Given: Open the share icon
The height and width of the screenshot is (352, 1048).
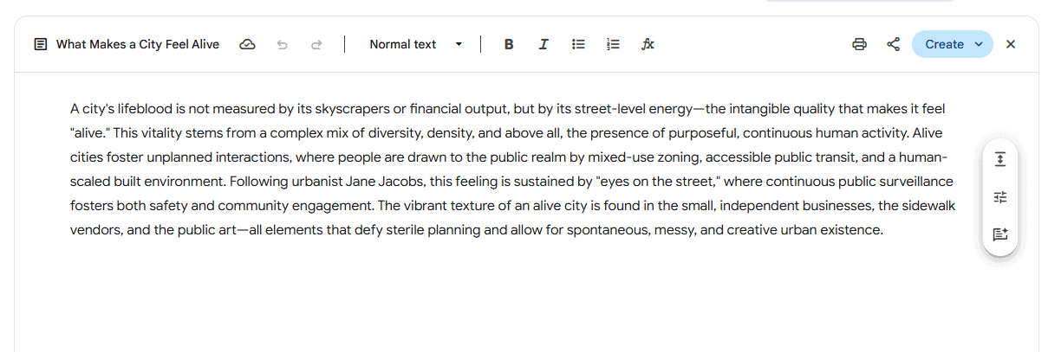Looking at the screenshot, I should click(893, 44).
